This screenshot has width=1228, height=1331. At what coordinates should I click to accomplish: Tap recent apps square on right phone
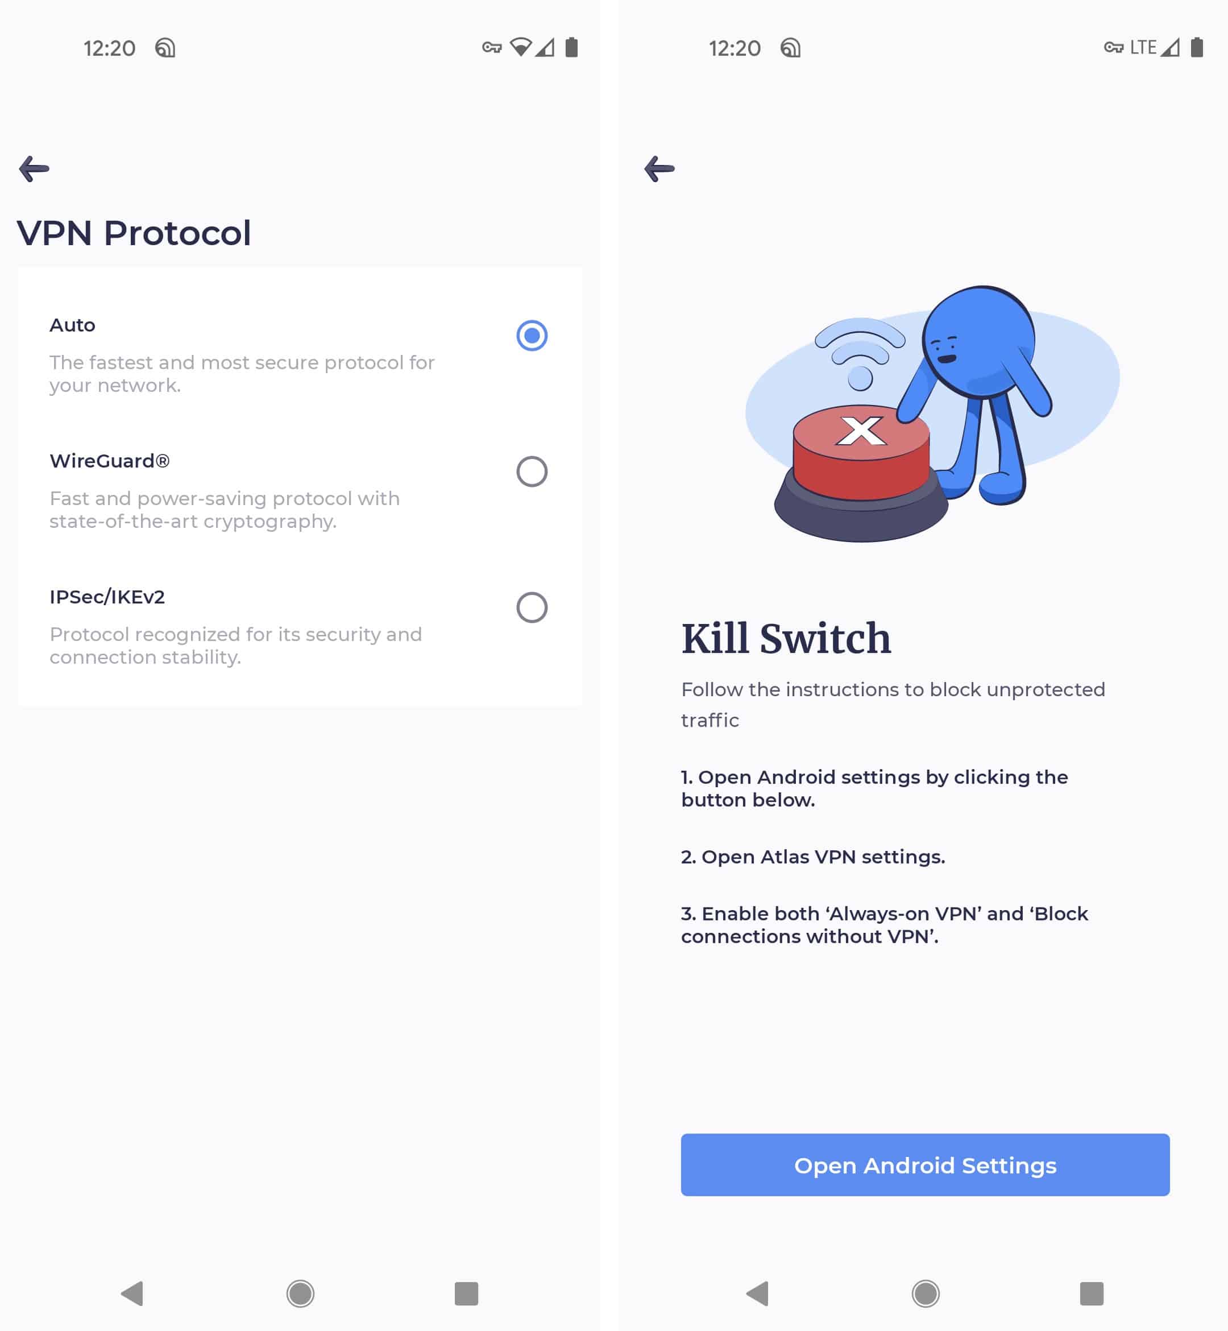(x=1092, y=1293)
